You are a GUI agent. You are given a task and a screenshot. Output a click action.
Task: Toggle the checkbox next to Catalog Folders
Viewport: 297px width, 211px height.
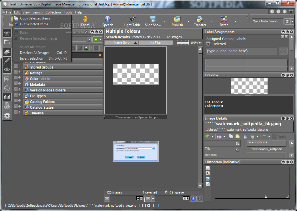click(x=16, y=100)
